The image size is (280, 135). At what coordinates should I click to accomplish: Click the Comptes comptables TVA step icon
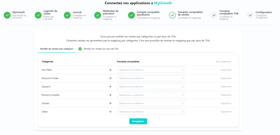pyautogui.click(x=214, y=15)
